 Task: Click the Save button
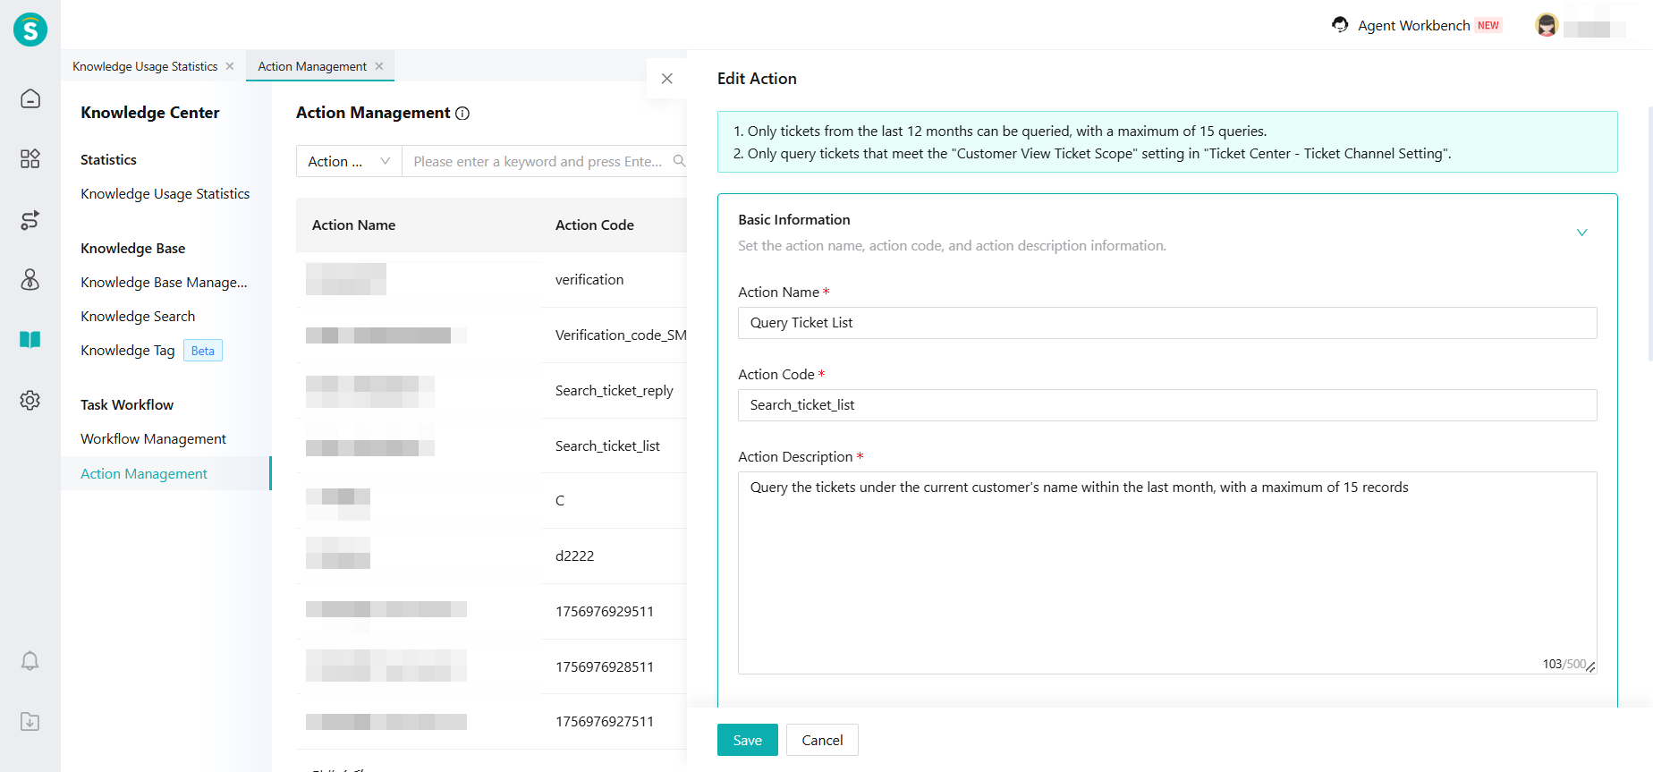point(747,740)
